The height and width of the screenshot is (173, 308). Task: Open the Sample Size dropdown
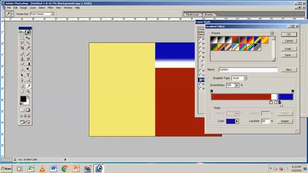pyautogui.click(x=52, y=14)
